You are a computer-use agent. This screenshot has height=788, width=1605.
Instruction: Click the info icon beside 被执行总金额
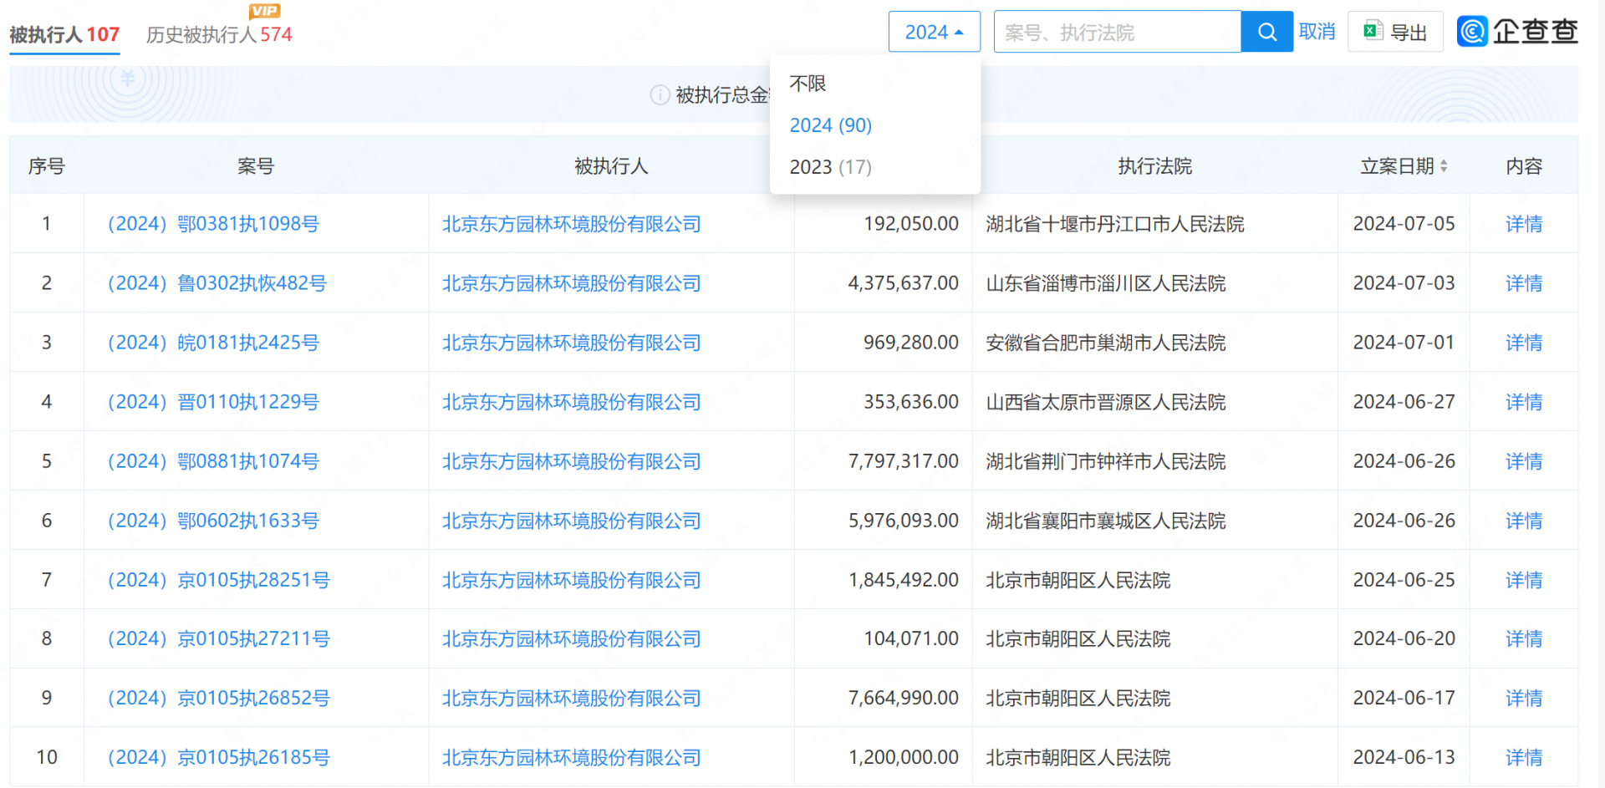(x=660, y=95)
